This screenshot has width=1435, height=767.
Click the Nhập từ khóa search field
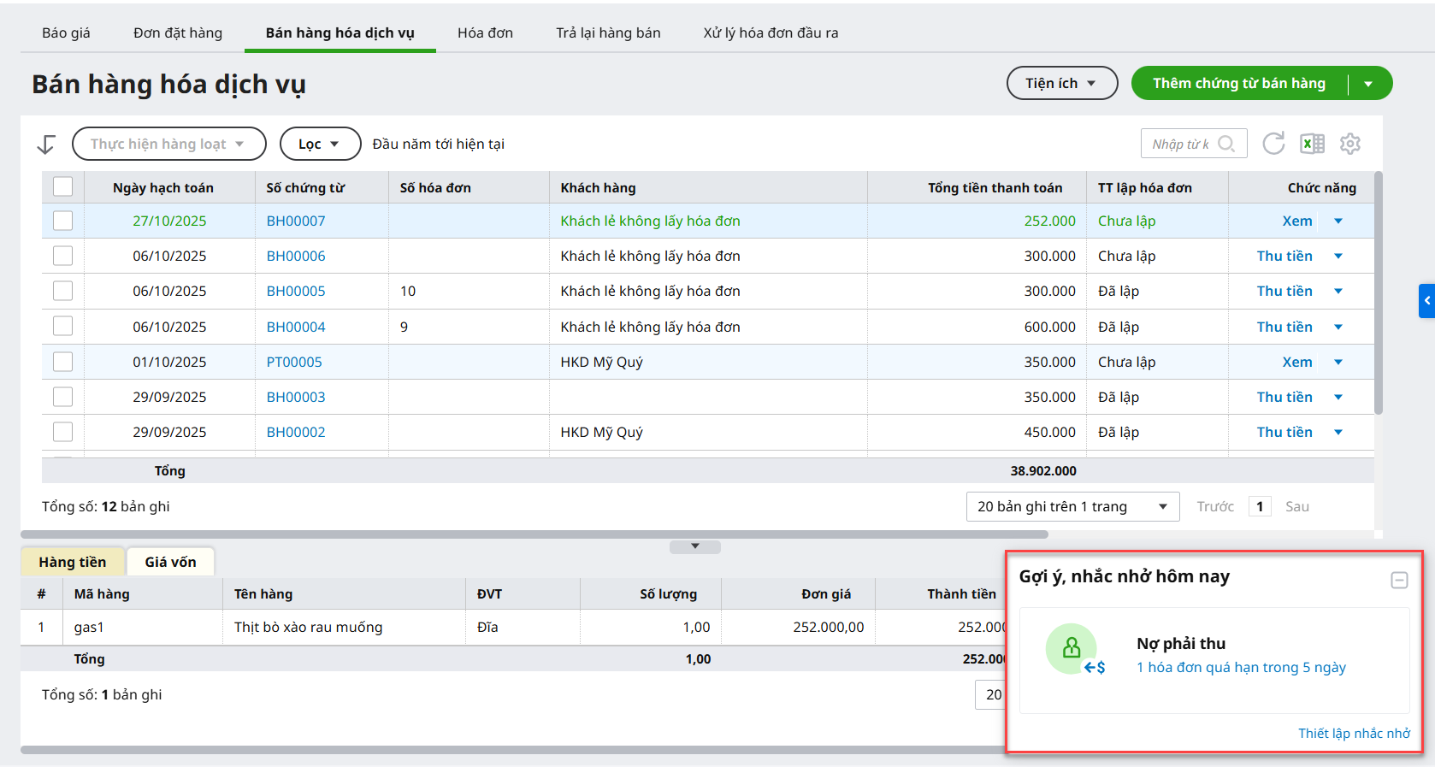[x=1180, y=144]
